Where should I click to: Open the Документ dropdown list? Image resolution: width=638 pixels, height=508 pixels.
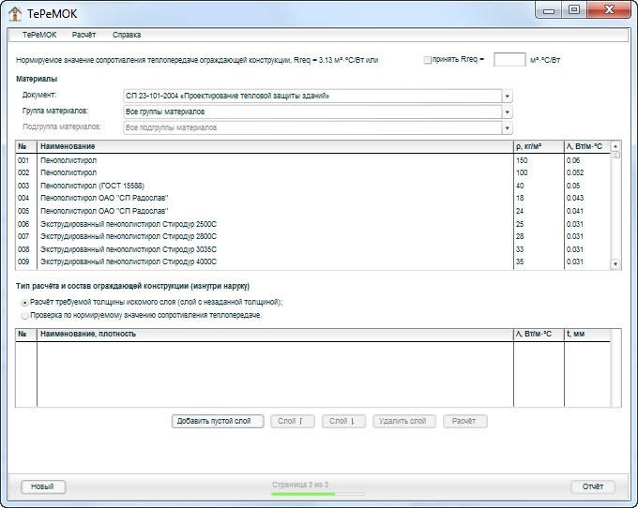pos(507,96)
